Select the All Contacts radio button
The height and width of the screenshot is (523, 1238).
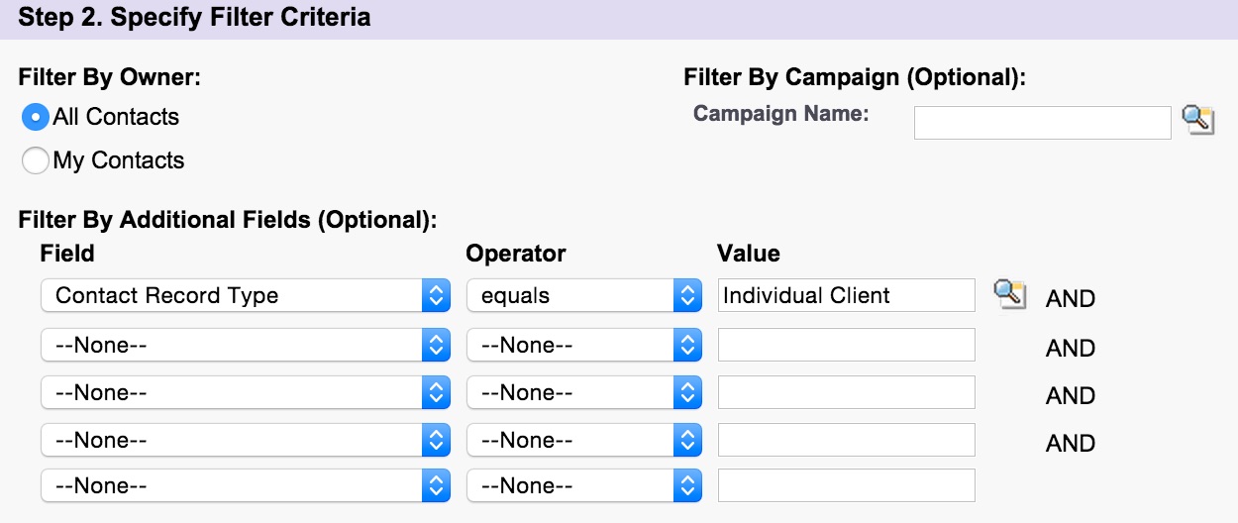click(36, 117)
